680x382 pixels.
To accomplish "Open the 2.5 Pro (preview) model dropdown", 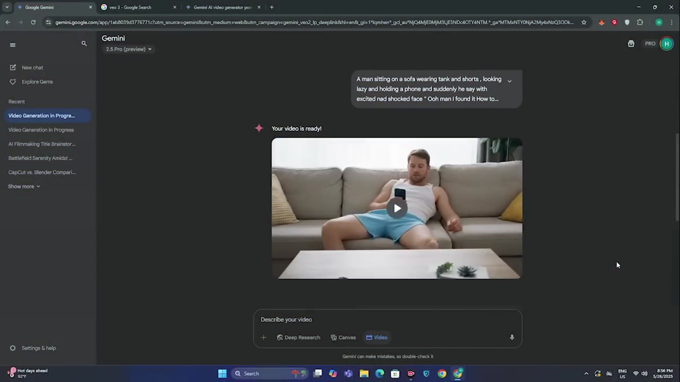I will pos(129,49).
